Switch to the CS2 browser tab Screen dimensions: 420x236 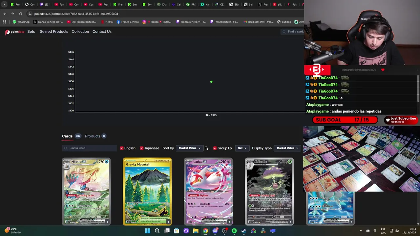[220, 4]
